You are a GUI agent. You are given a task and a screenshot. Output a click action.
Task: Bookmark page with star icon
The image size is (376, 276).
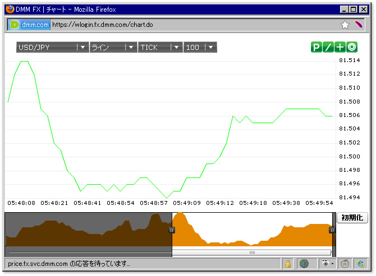[345, 25]
